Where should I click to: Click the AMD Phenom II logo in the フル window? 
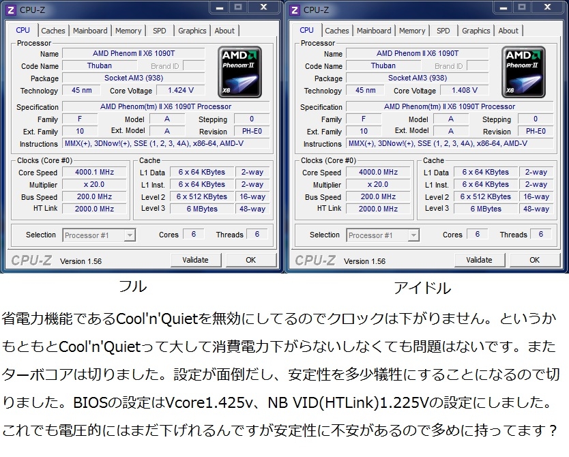click(x=239, y=72)
